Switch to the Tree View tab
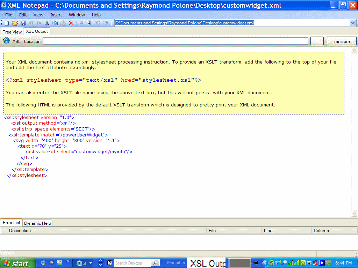Image resolution: width=358 pixels, height=268 pixels. tap(12, 32)
